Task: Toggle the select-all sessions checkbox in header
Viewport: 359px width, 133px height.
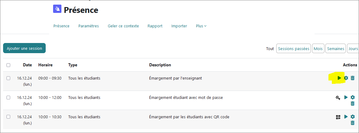Action: click(x=8, y=65)
